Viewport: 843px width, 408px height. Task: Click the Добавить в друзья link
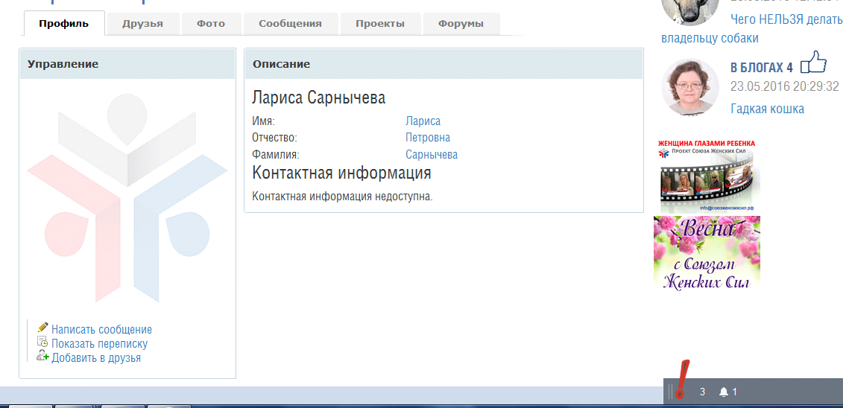tap(96, 357)
